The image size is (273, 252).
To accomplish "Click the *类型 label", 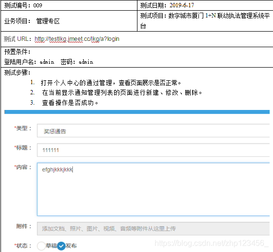I will pyautogui.click(x=23, y=128).
